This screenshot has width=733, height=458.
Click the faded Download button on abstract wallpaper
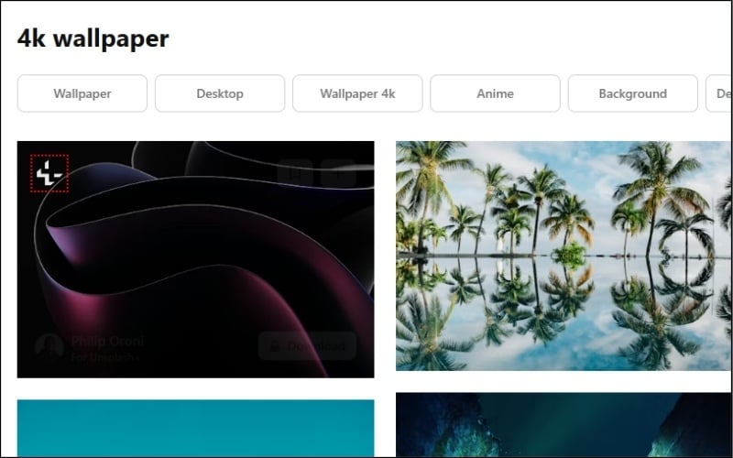point(308,346)
